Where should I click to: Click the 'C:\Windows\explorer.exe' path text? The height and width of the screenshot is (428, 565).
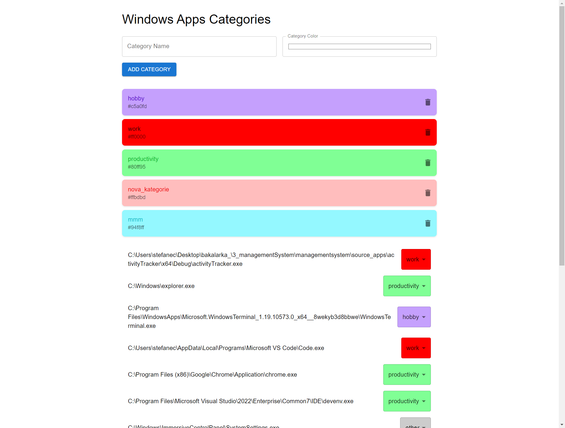[x=161, y=286]
